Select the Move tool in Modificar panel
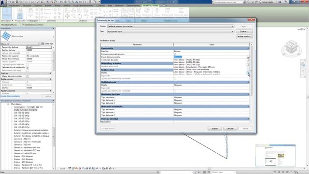309x174 pixels. (67, 16)
